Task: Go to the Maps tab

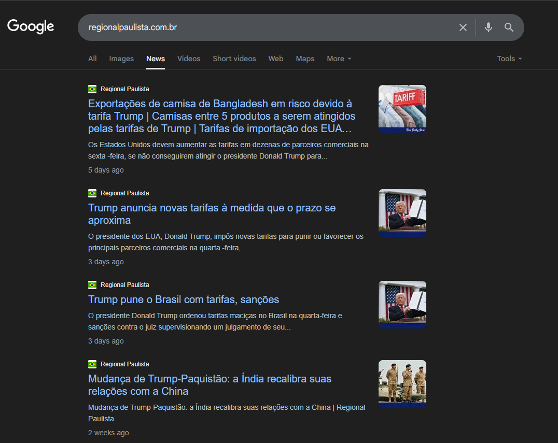Action: [x=305, y=59]
